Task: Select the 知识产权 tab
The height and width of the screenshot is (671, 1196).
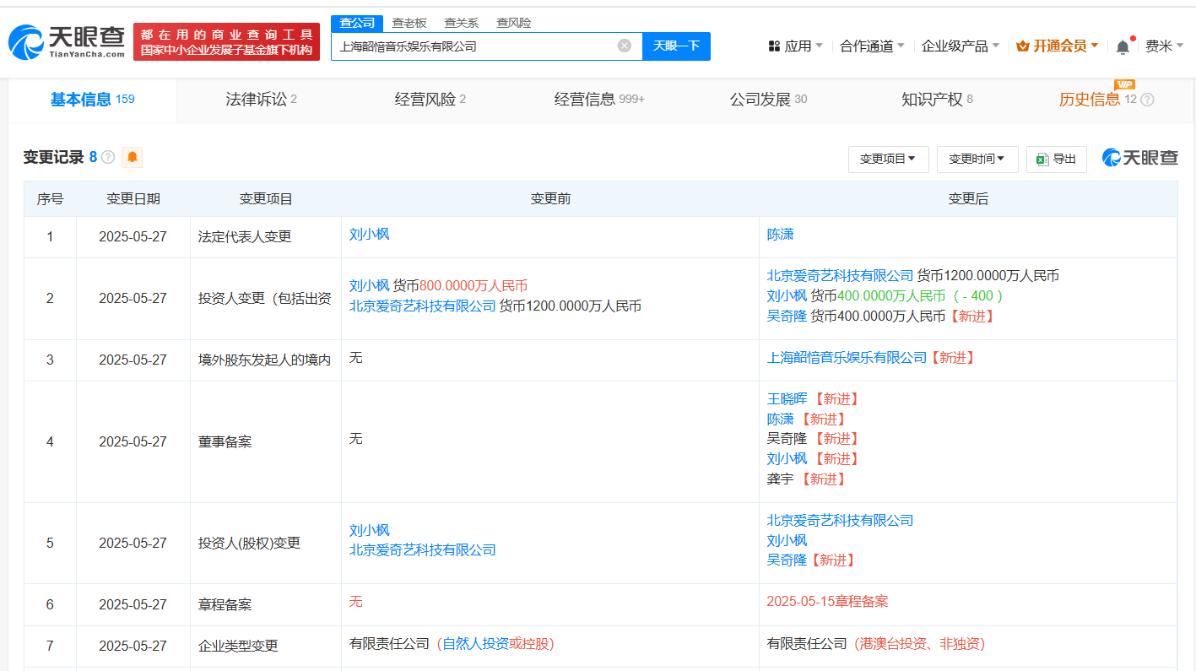Action: pyautogui.click(x=937, y=100)
